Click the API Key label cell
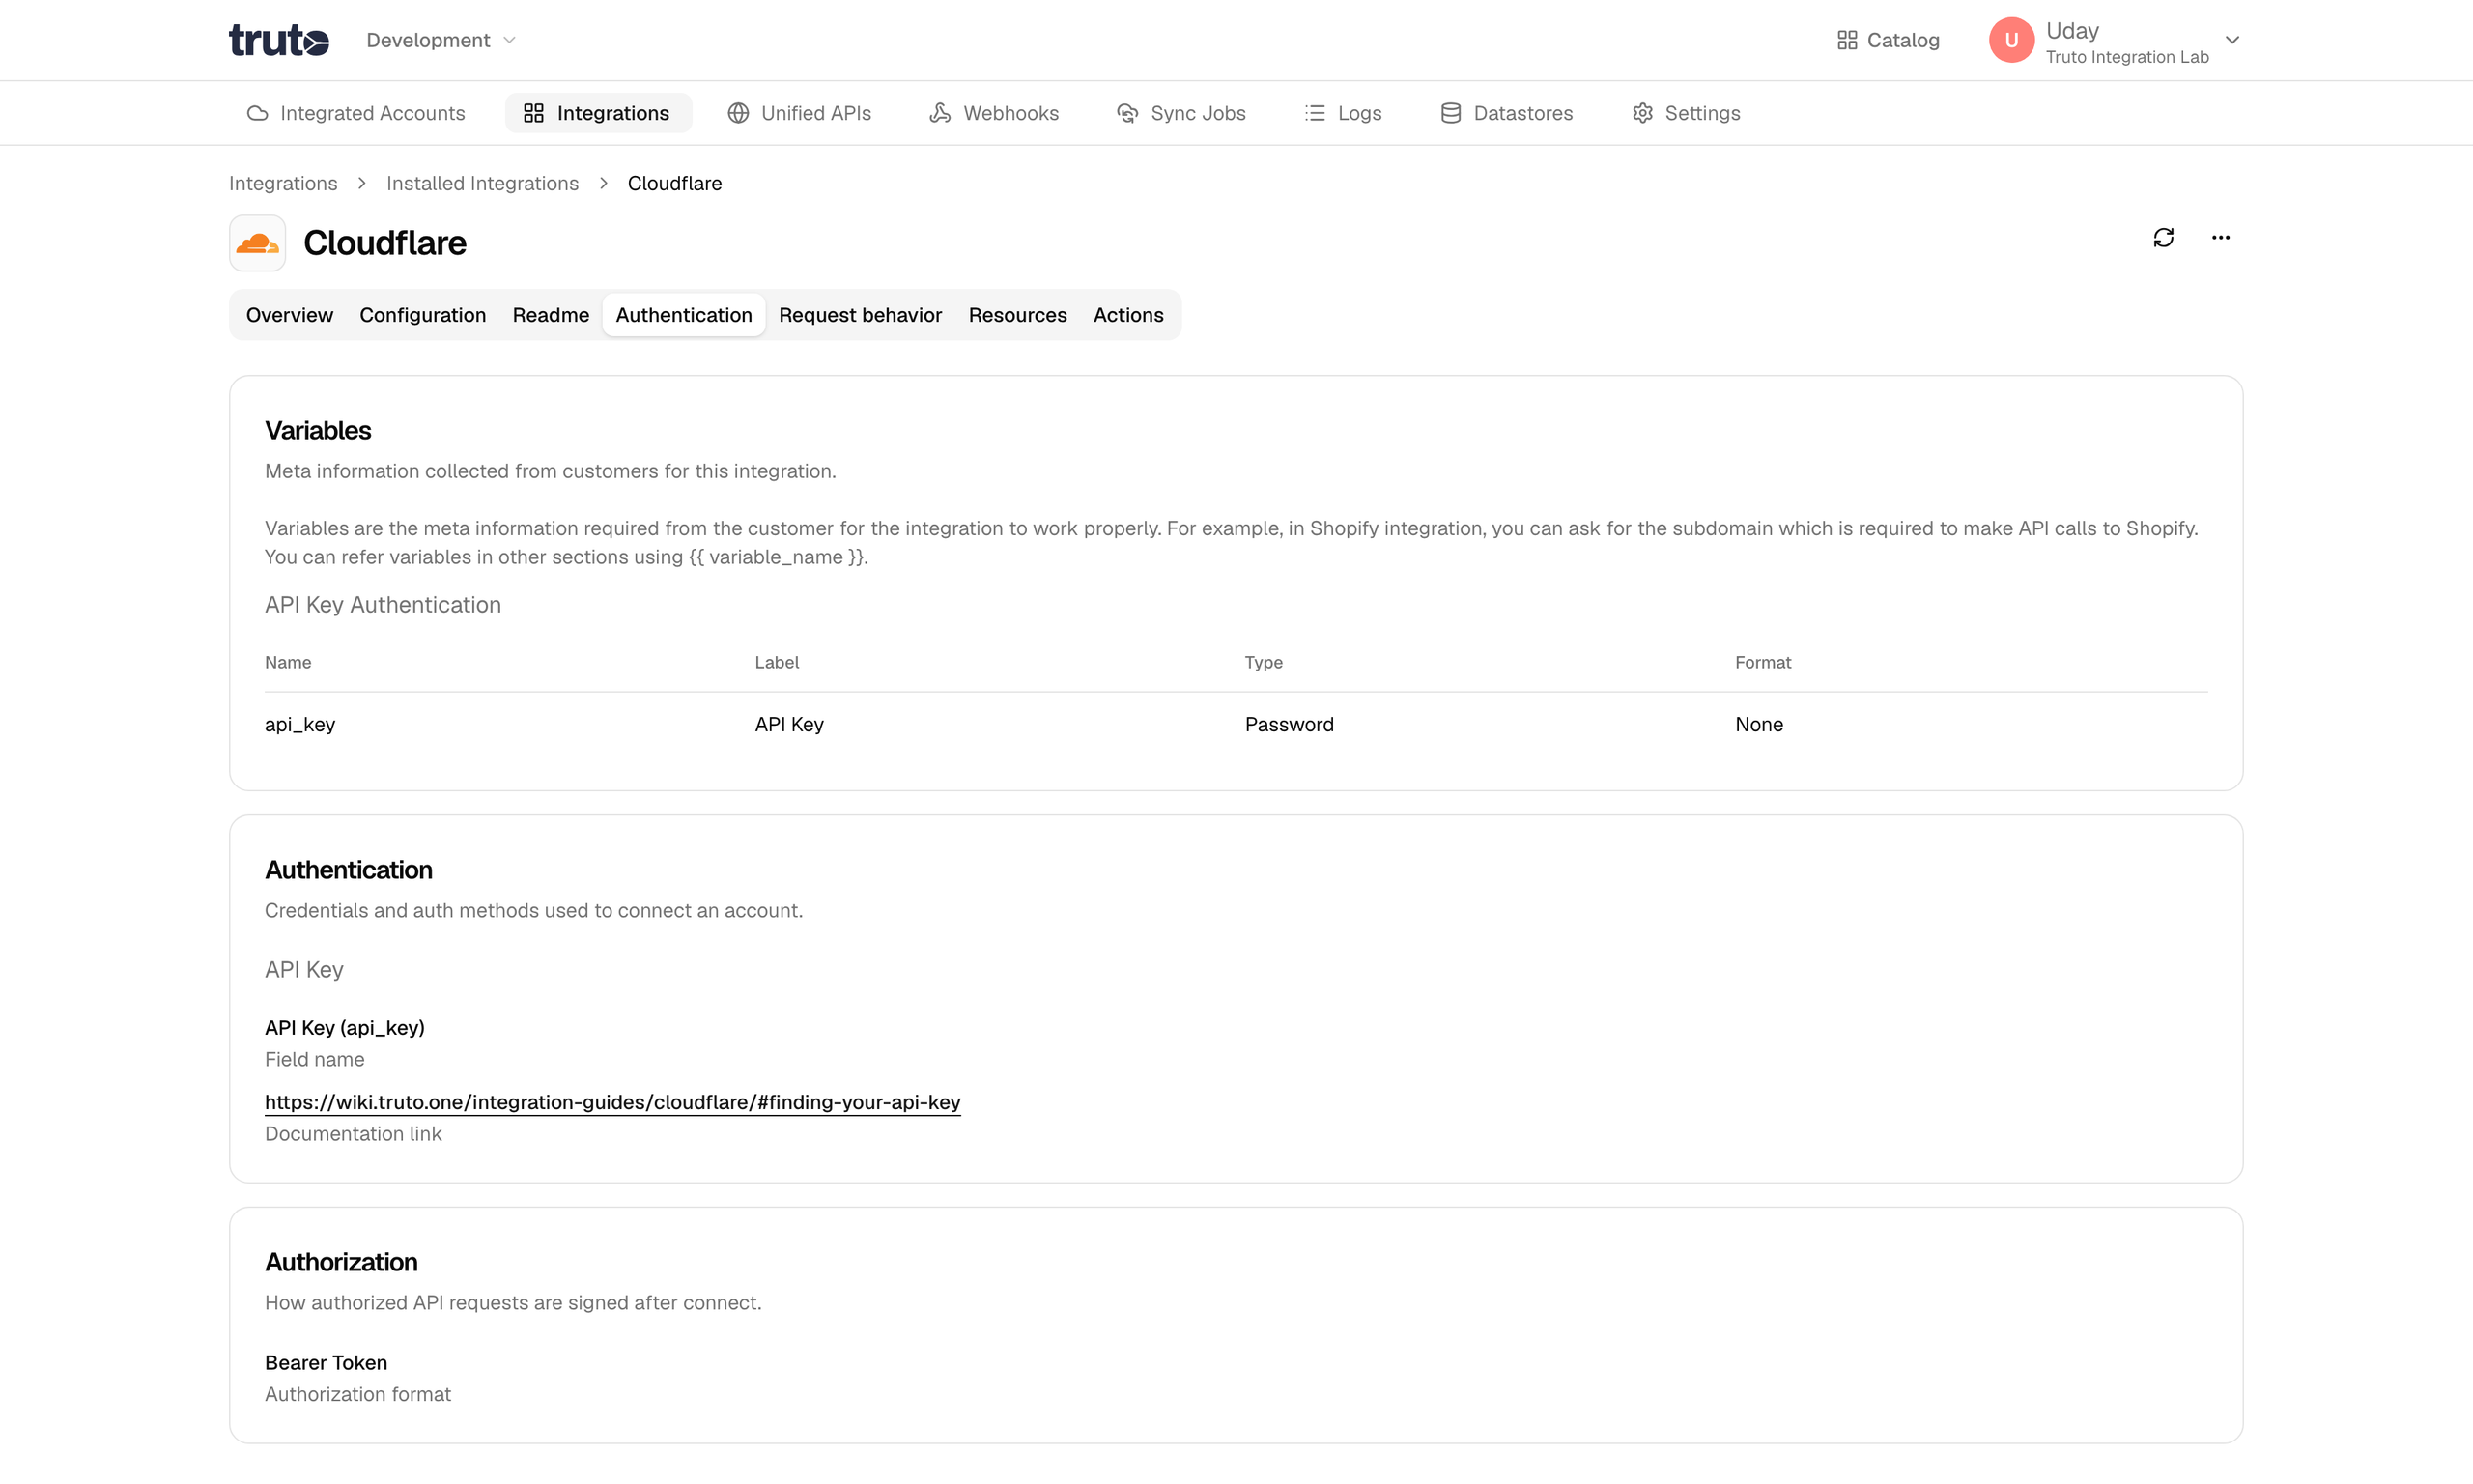The height and width of the screenshot is (1484, 2473). click(789, 724)
